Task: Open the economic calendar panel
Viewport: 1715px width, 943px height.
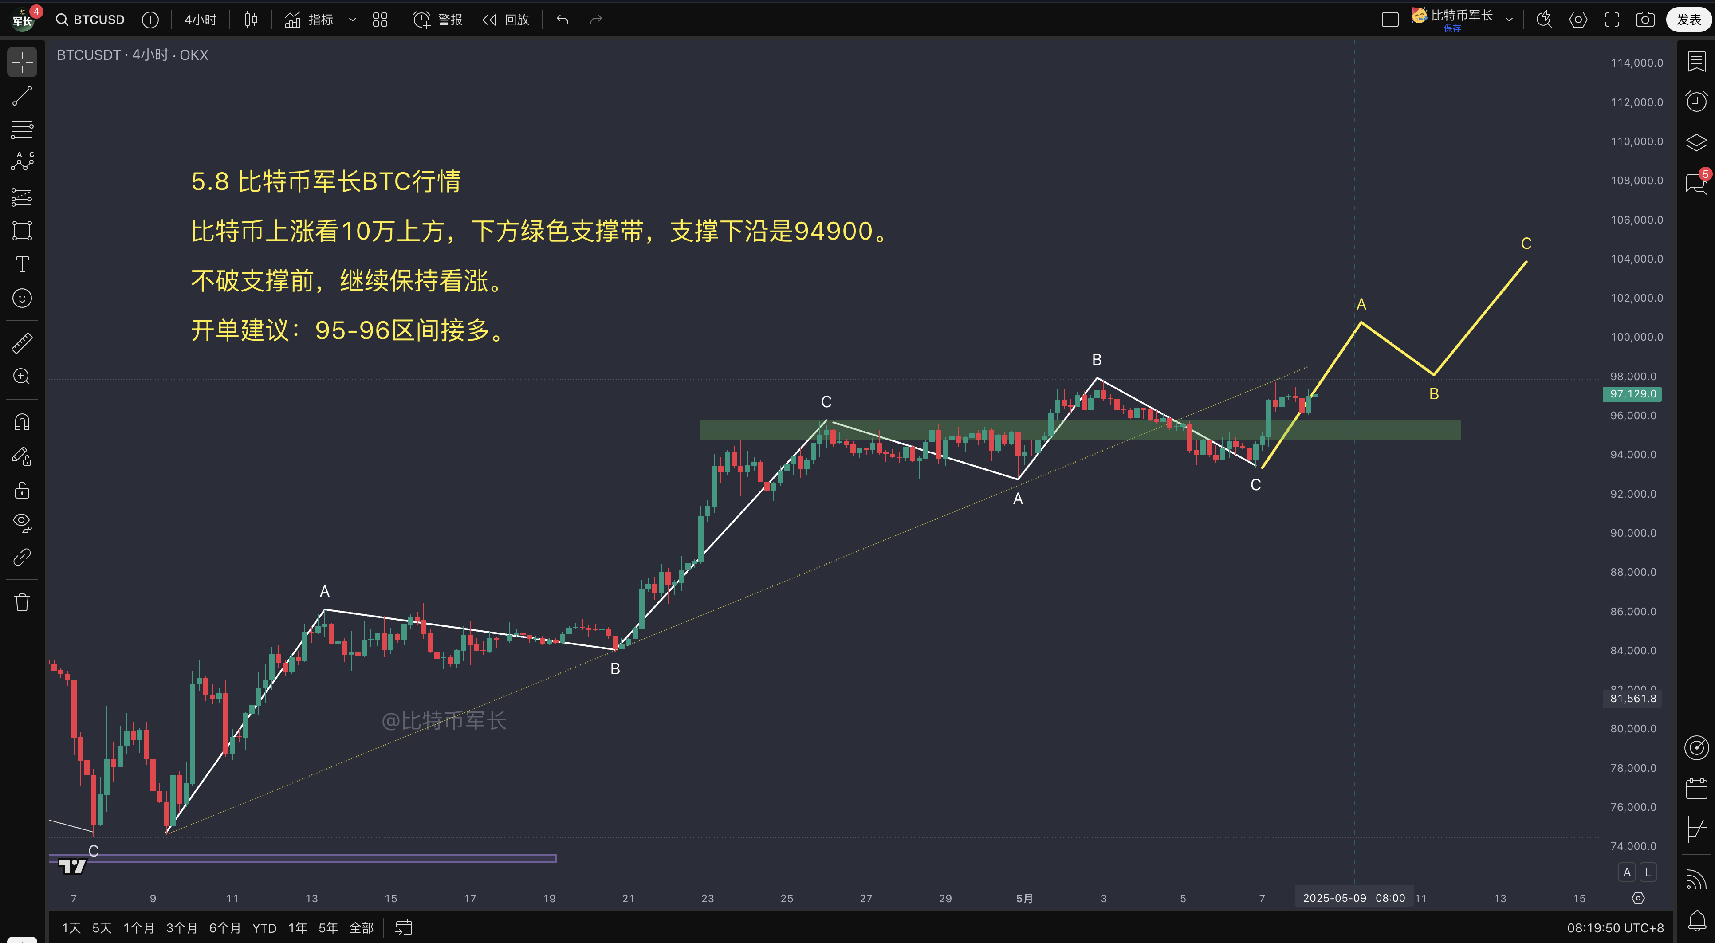Action: tap(1696, 789)
